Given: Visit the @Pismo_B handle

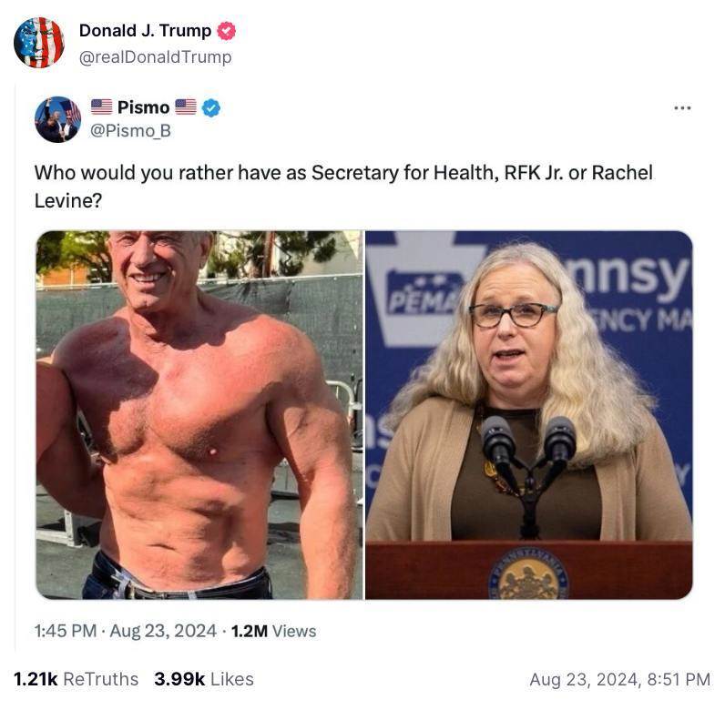Looking at the screenshot, I should pyautogui.click(x=130, y=131).
